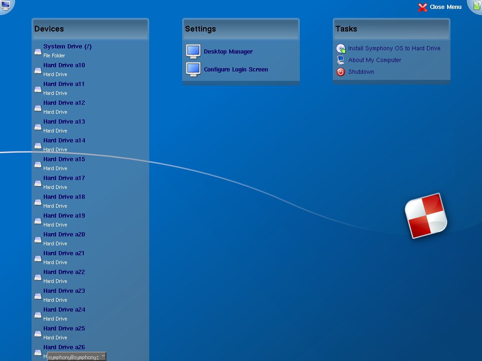Click the drive icon beside Hard Drive a15
The image size is (482, 361).
point(38,165)
